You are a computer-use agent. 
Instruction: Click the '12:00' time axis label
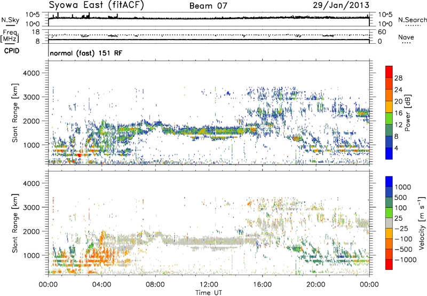coord(209,285)
